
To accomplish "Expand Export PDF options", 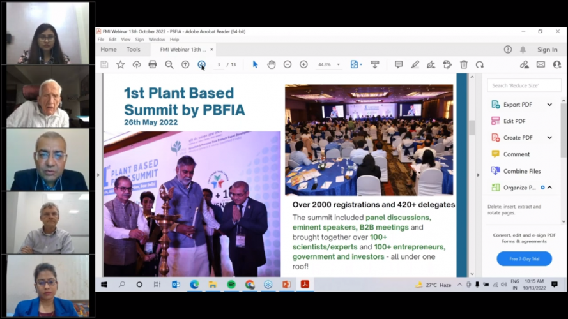I will click(549, 105).
